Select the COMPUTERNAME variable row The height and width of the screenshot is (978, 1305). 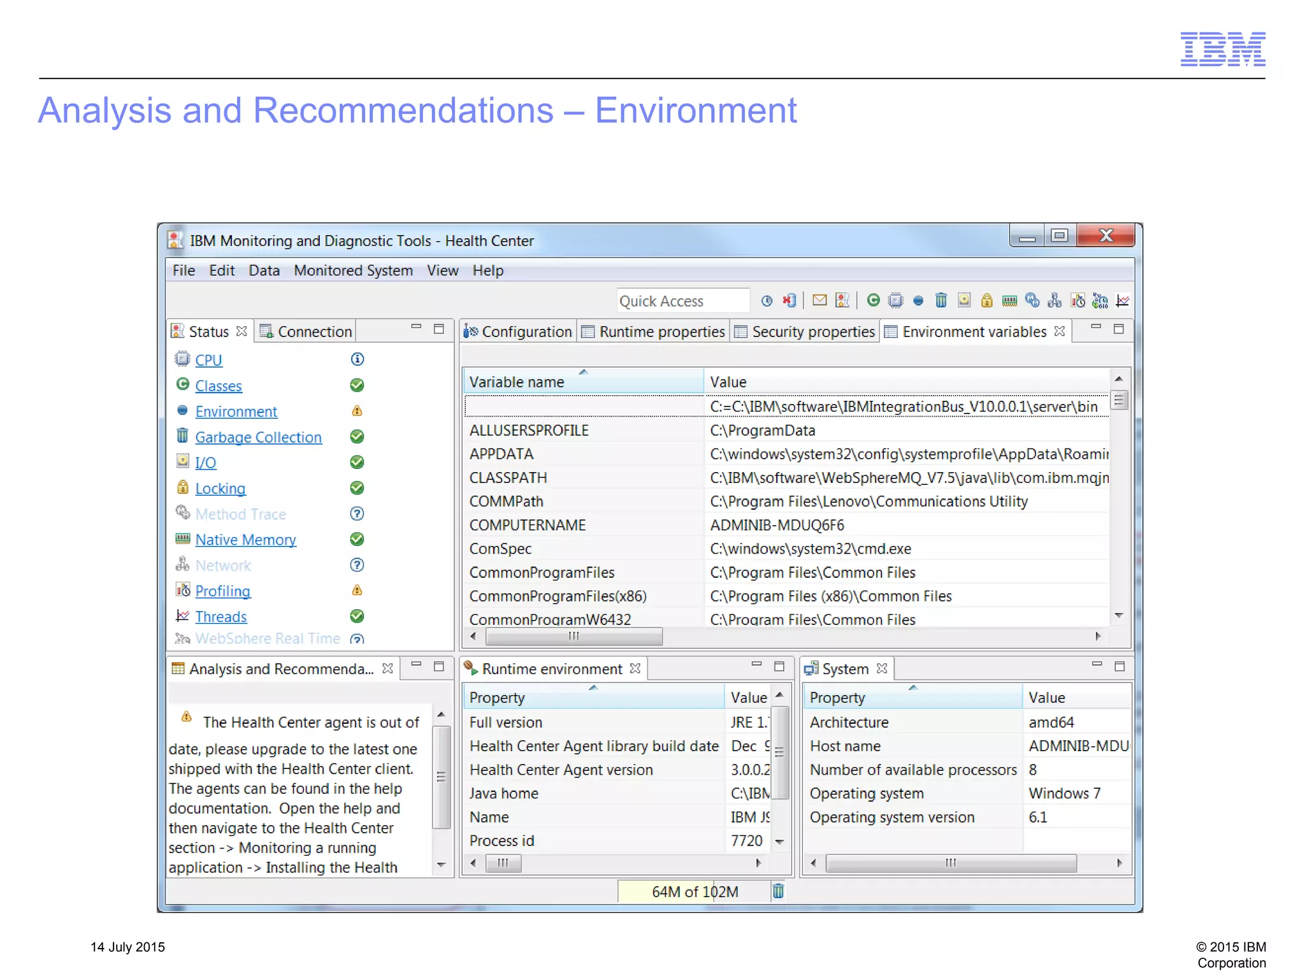pyautogui.click(x=786, y=525)
